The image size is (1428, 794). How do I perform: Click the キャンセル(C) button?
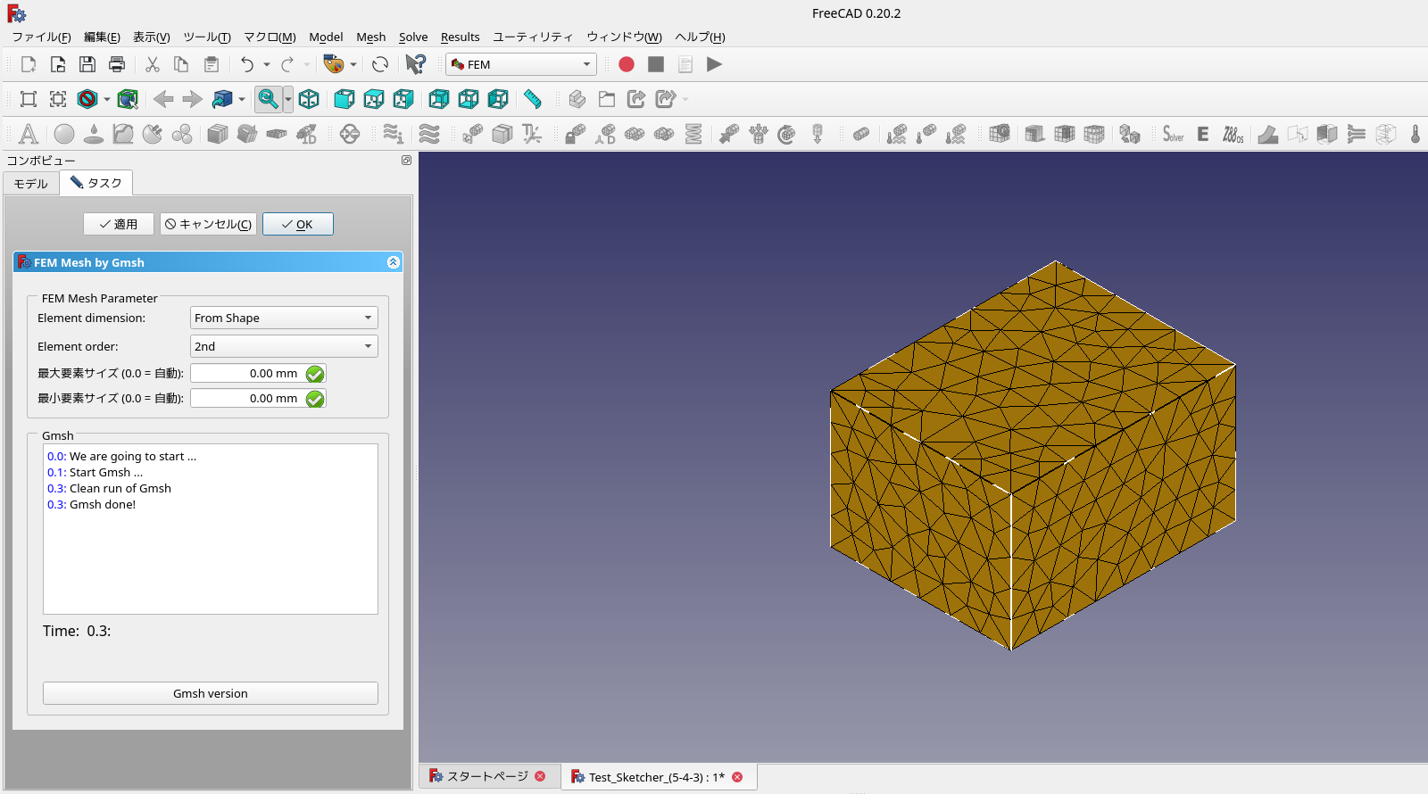[x=209, y=224]
